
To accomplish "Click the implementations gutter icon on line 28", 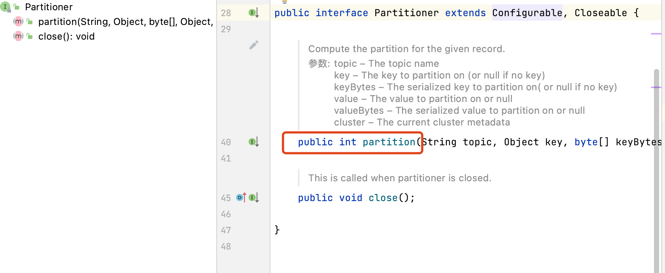I will click(x=253, y=13).
